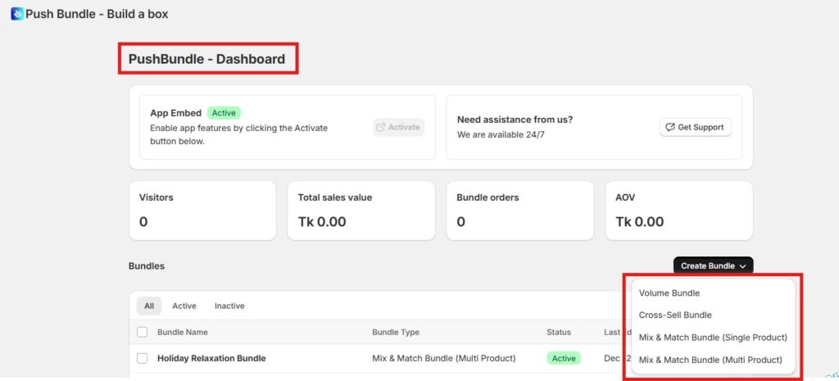The width and height of the screenshot is (839, 381).
Task: Open the Get Support button
Action: click(695, 127)
